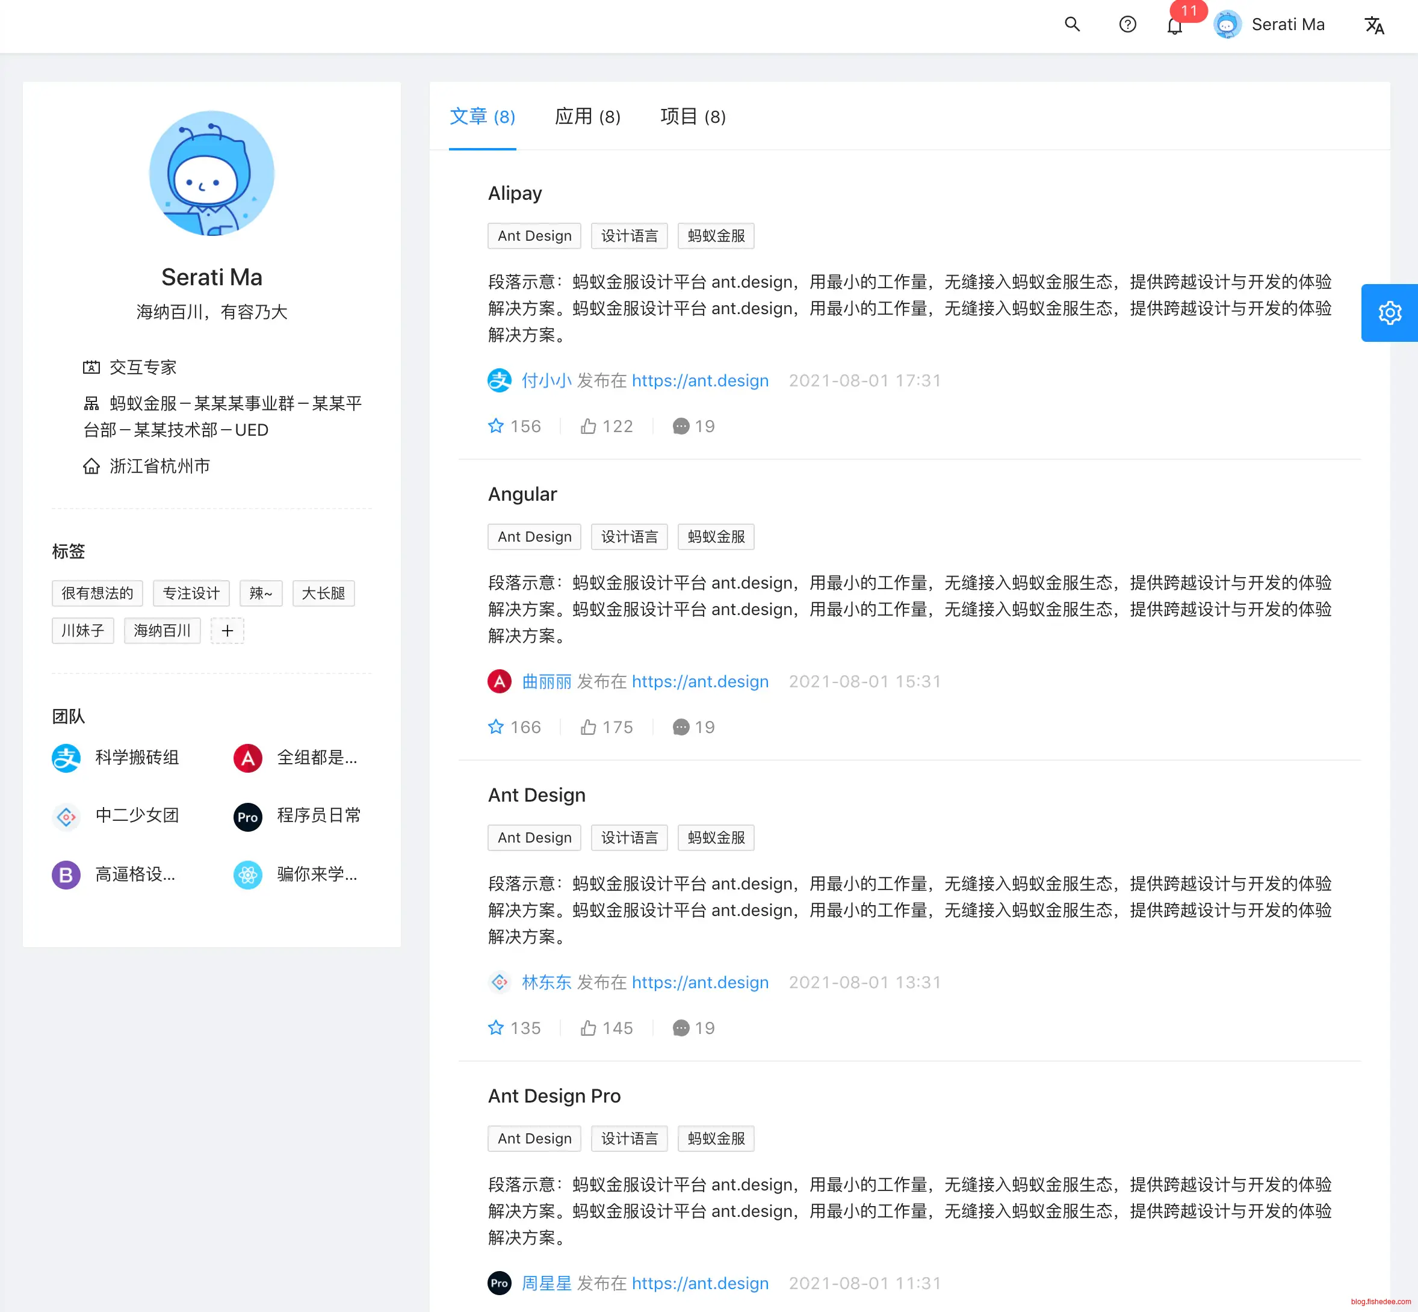This screenshot has height=1312, width=1418.
Task: Click the 专注设计 tag
Action: click(191, 593)
